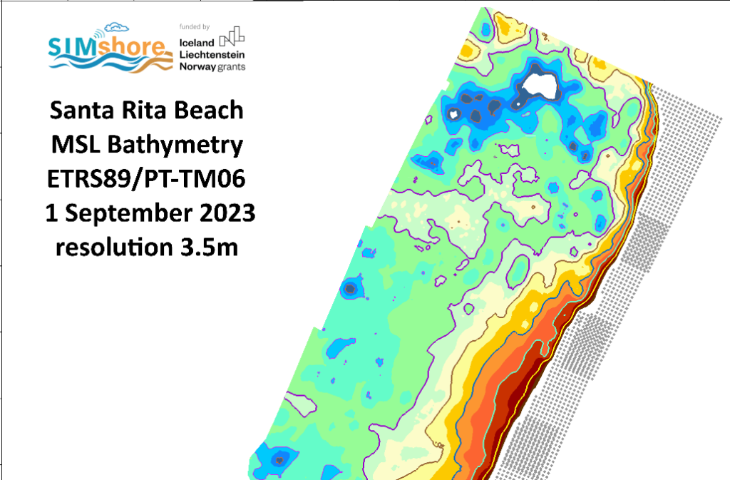Click the 'funded by' text
This screenshot has height=480, width=730.
click(x=195, y=27)
